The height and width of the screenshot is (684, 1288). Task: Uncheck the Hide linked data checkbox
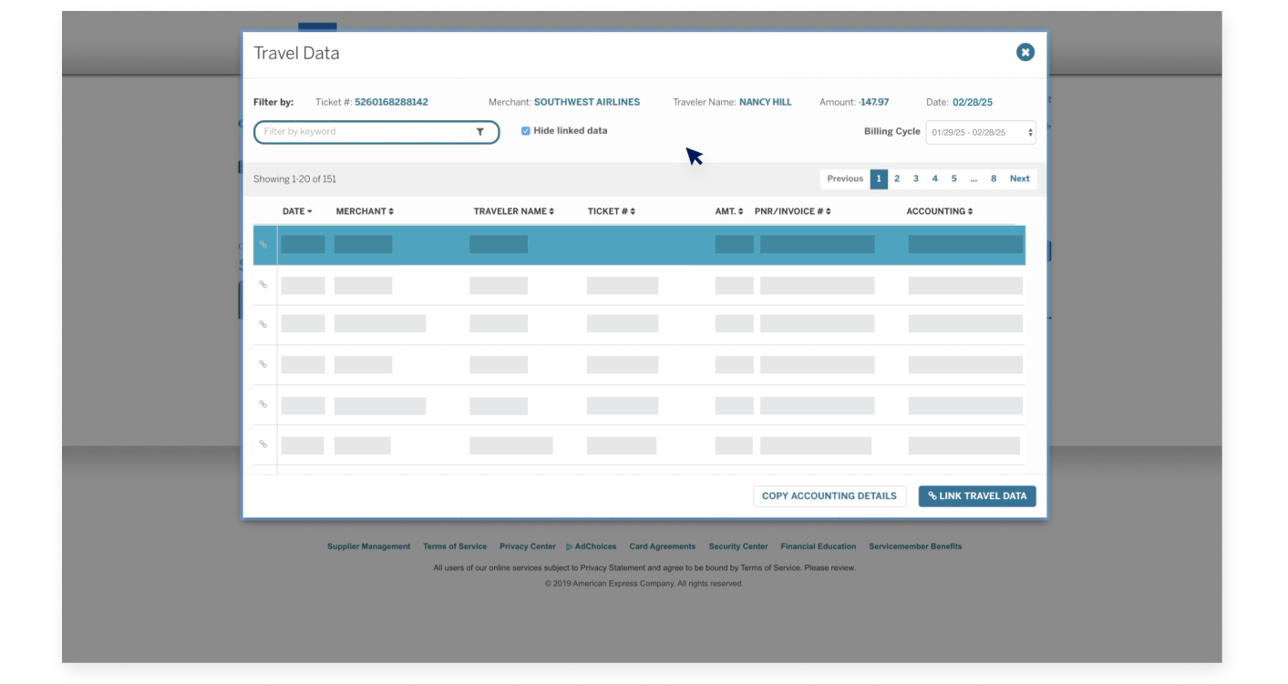tap(524, 130)
